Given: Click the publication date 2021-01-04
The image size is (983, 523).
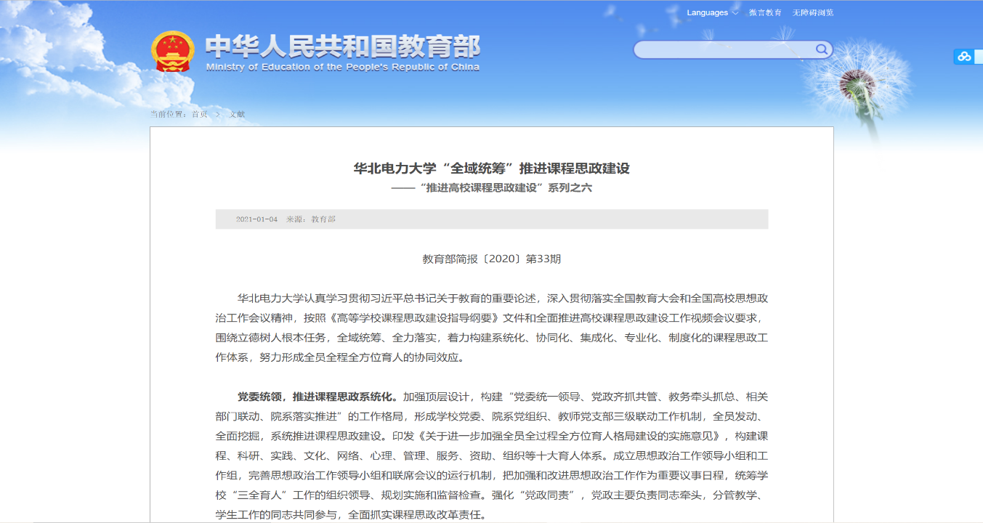Looking at the screenshot, I should point(256,219).
